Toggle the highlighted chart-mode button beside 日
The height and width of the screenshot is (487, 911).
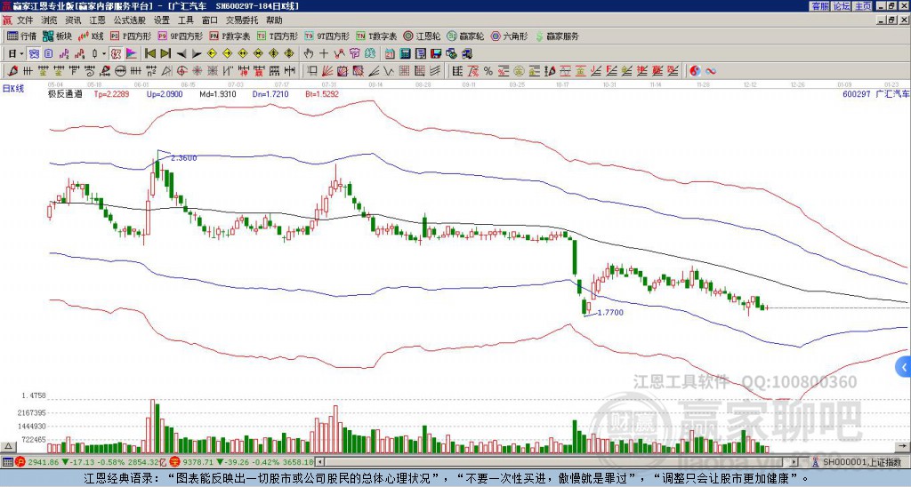(x=35, y=54)
